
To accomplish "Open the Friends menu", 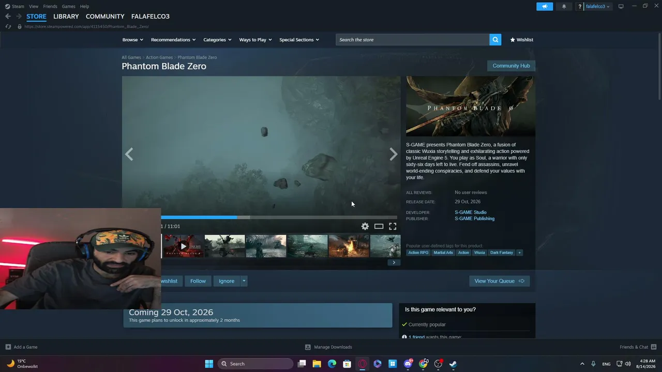I will click(50, 6).
